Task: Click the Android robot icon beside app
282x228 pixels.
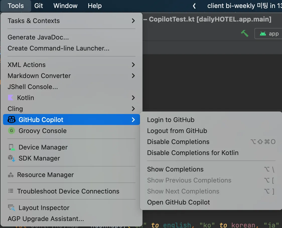Action: click(263, 33)
